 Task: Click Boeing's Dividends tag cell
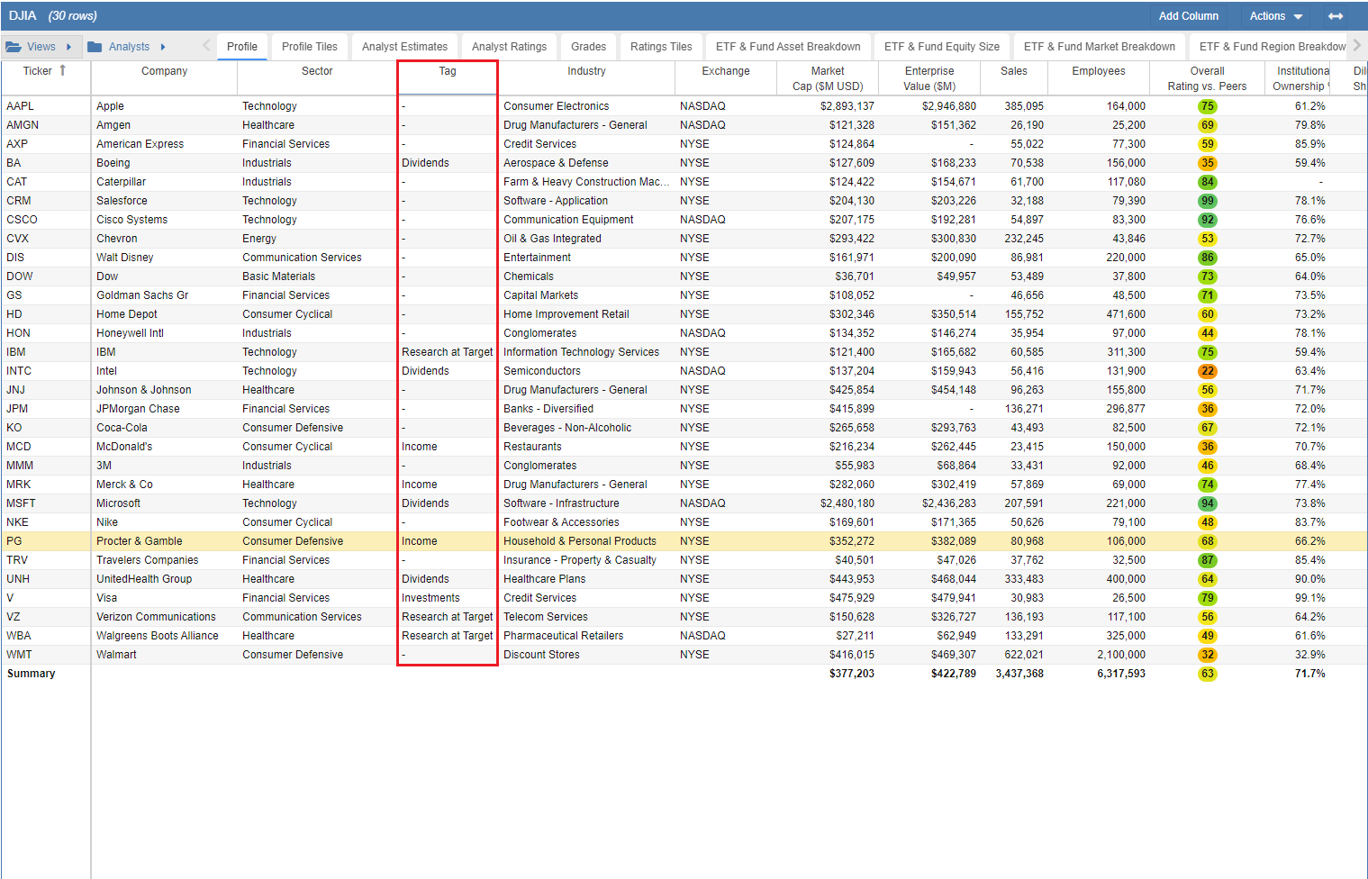[448, 163]
